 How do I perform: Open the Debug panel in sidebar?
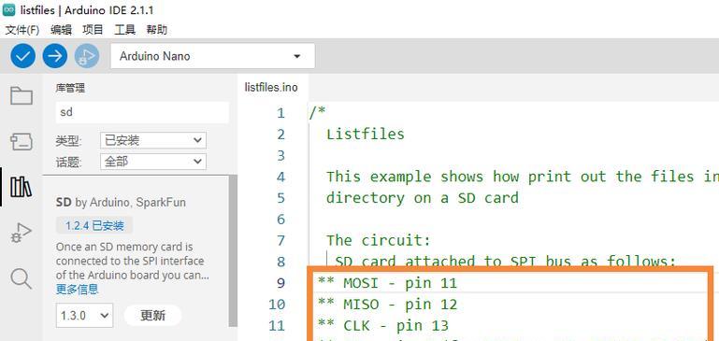point(22,233)
